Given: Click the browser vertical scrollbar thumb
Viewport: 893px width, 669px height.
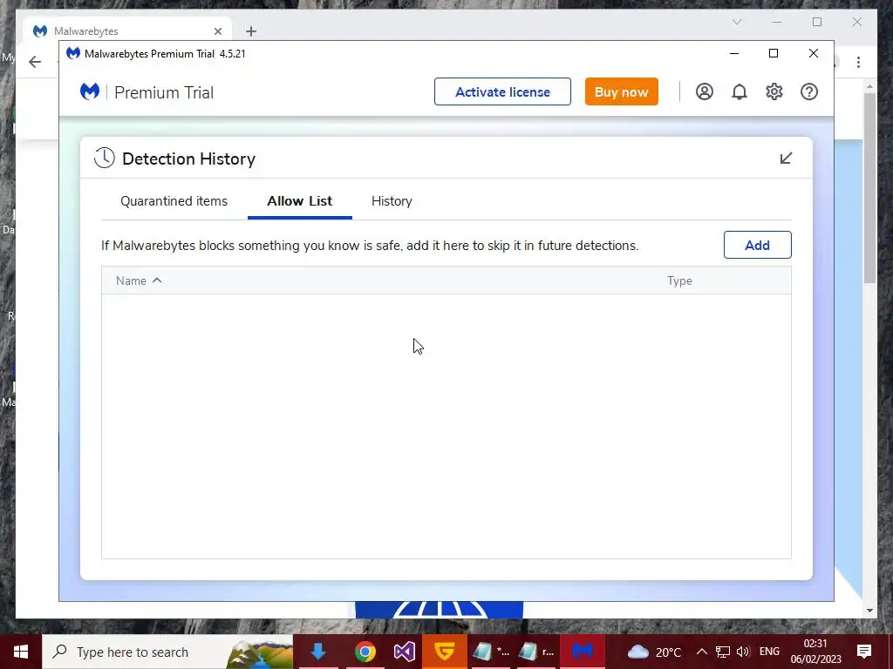Looking at the screenshot, I should pyautogui.click(x=869, y=188).
